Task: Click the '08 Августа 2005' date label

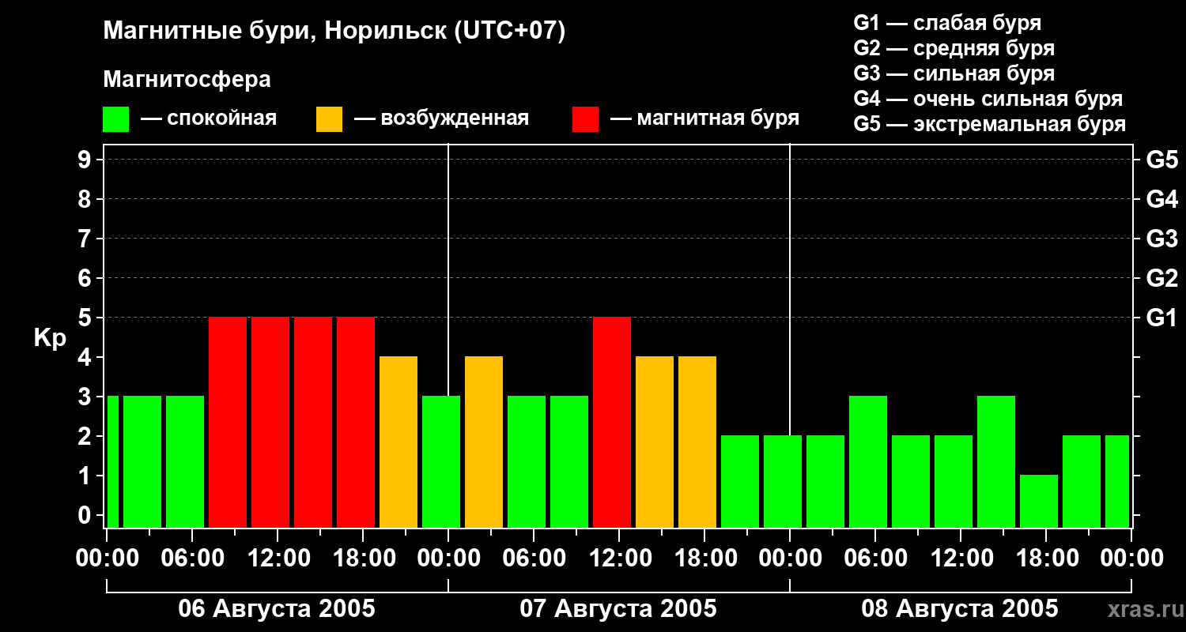Action: pos(960,608)
